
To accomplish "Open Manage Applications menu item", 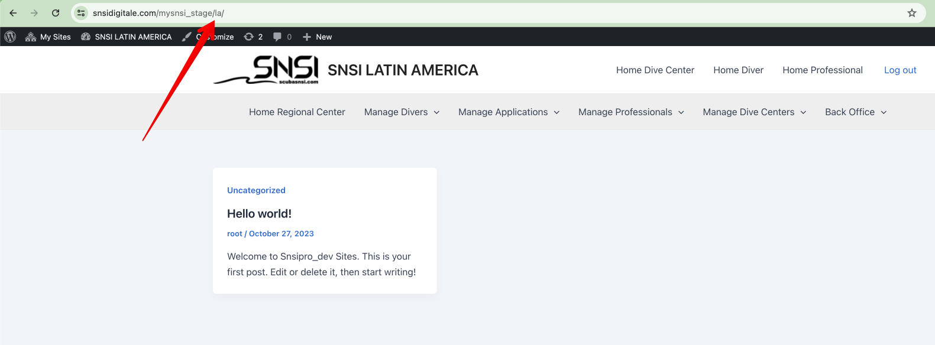I will pyautogui.click(x=503, y=112).
